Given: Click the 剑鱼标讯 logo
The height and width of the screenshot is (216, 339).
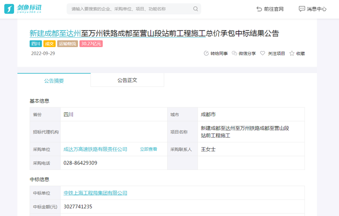Looking at the screenshot, I should tap(24, 9).
